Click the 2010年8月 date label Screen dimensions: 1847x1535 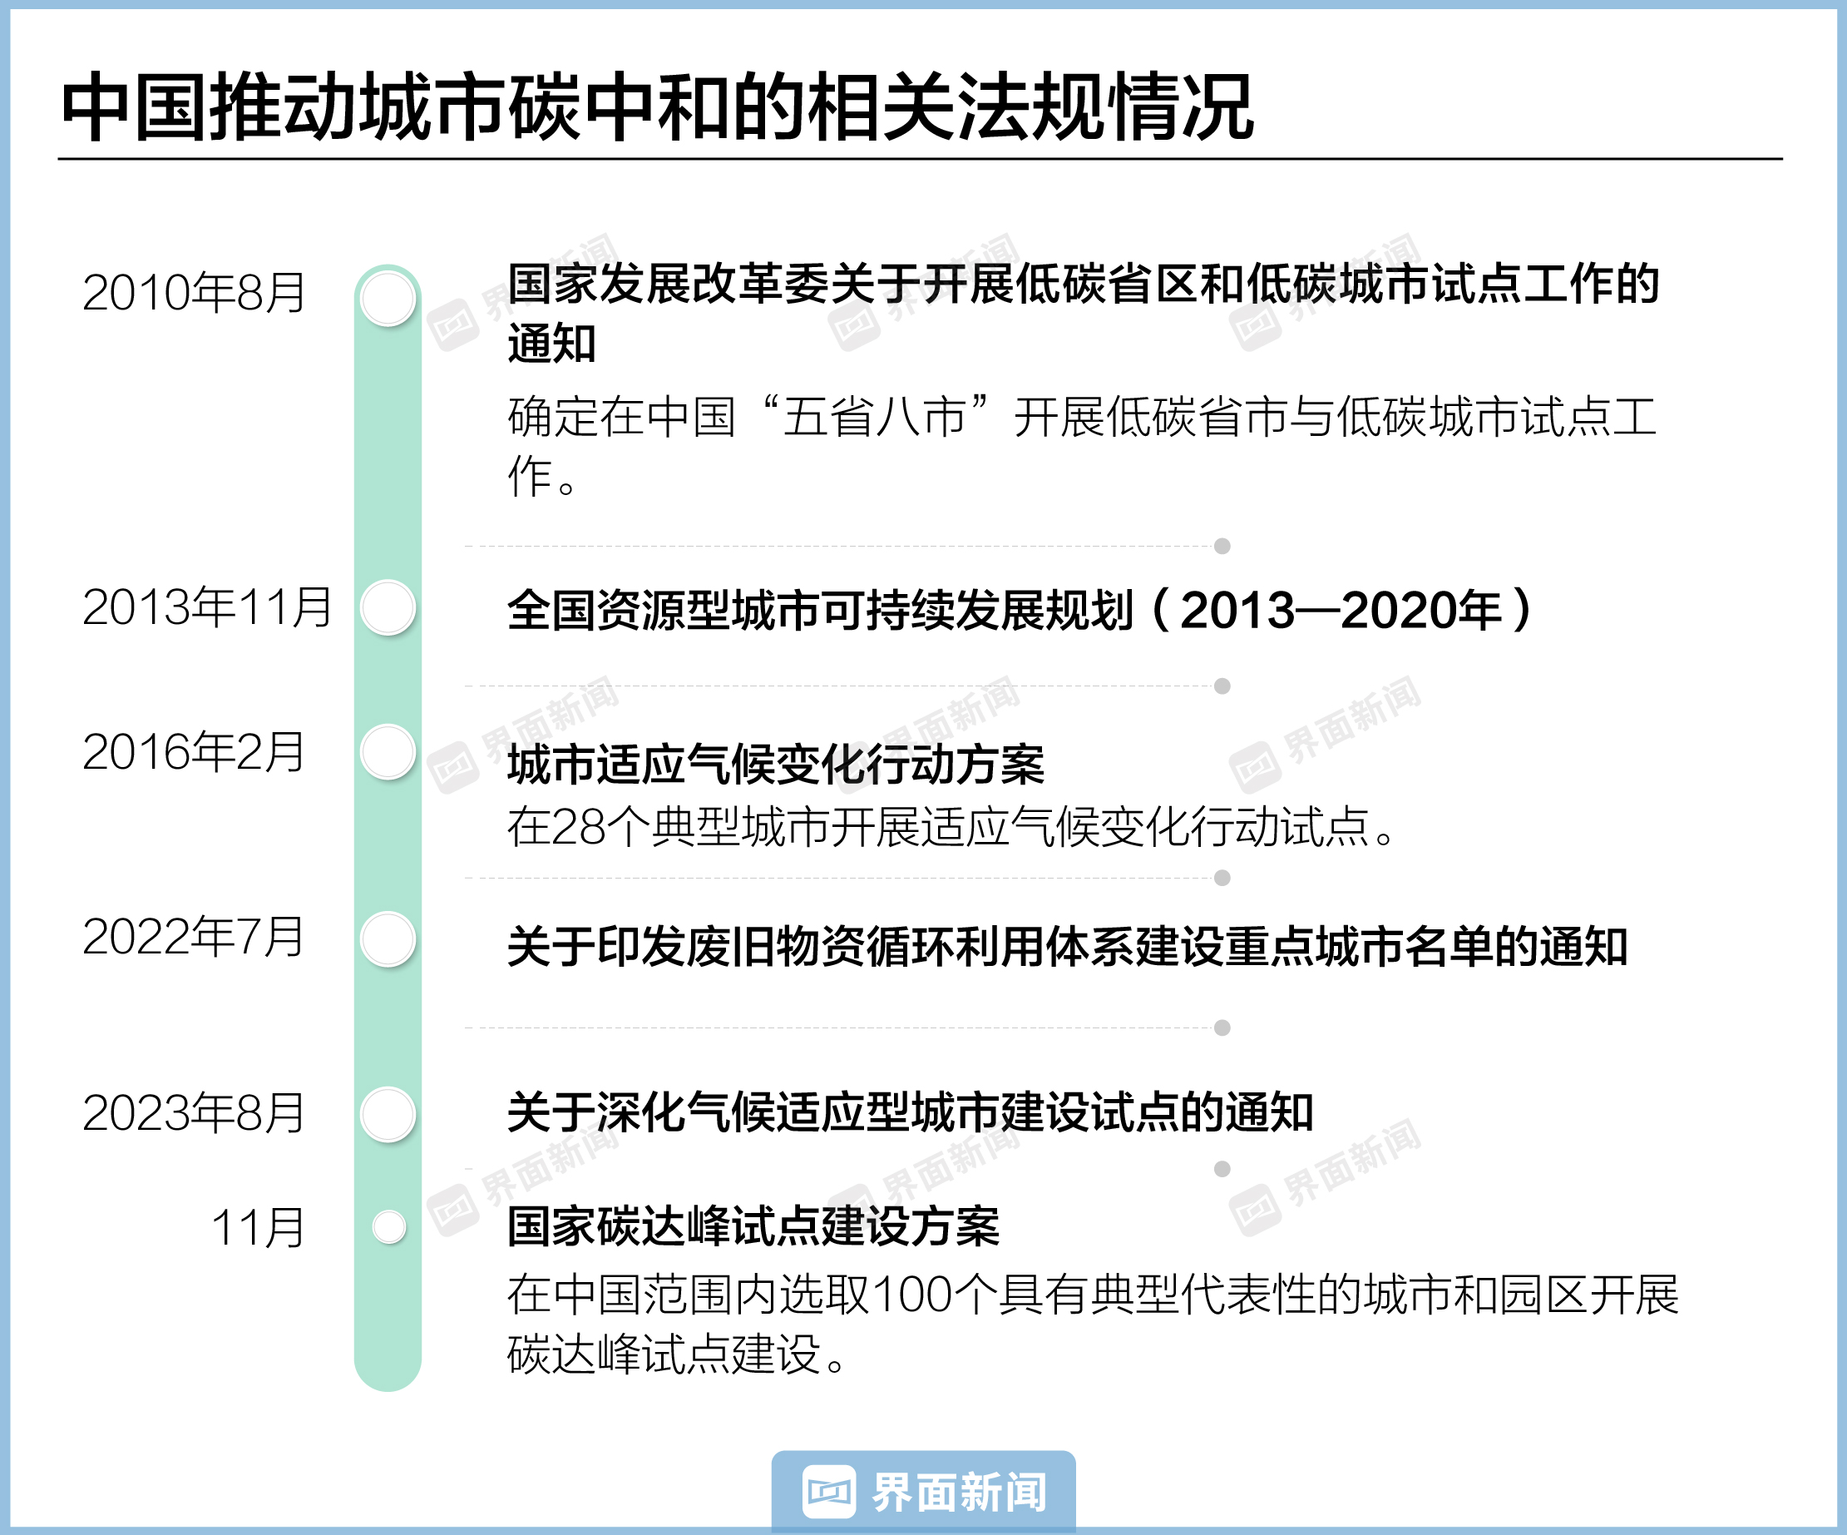click(194, 293)
